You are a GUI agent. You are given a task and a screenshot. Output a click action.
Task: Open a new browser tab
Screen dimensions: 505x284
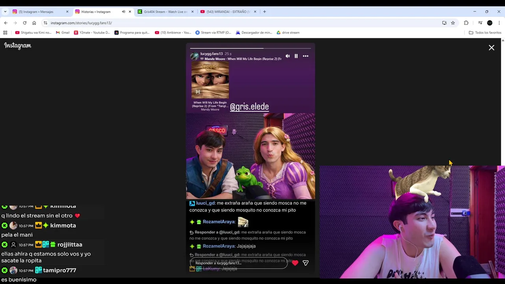264,11
